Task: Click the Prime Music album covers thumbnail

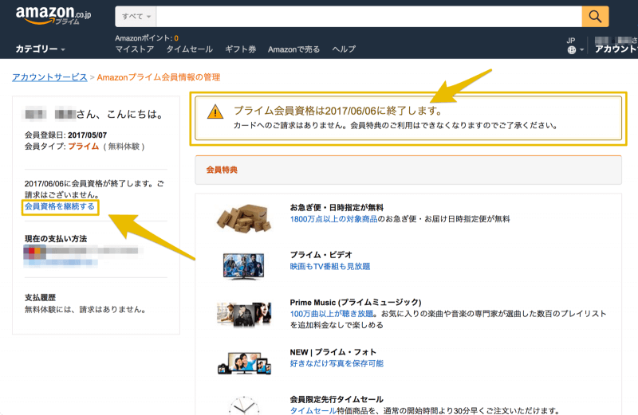Action: click(244, 314)
